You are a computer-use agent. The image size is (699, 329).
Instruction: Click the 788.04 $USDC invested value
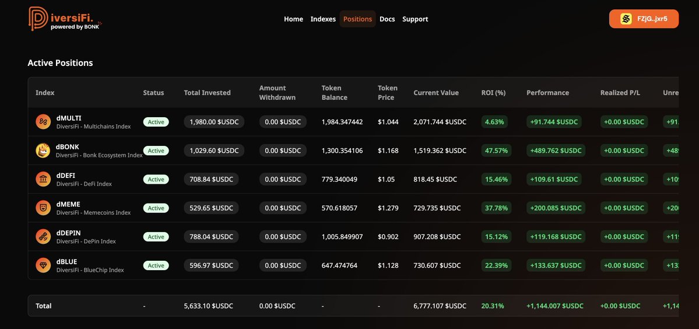tap(211, 237)
